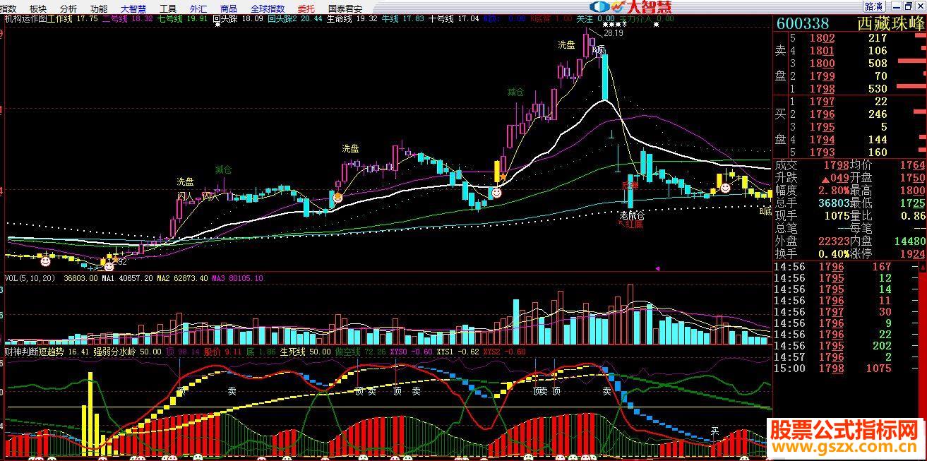Select stock code 600338

point(803,23)
